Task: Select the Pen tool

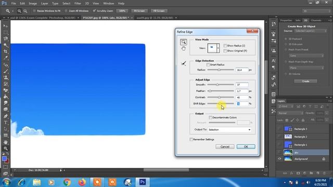Action: tap(6, 116)
